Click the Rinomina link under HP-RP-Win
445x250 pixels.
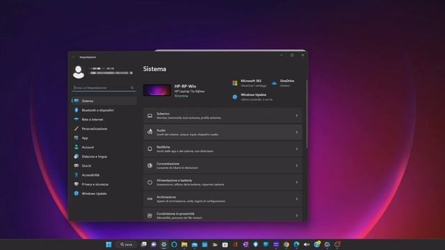click(181, 96)
